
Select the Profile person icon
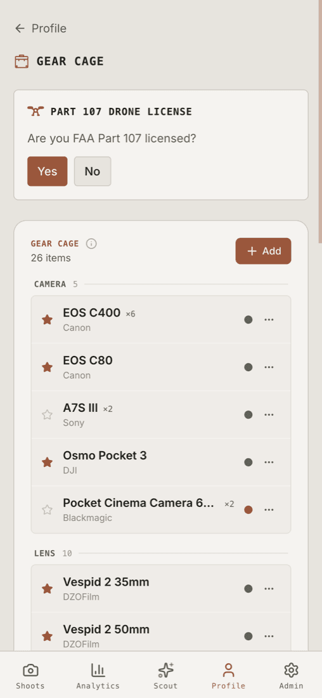point(229,670)
